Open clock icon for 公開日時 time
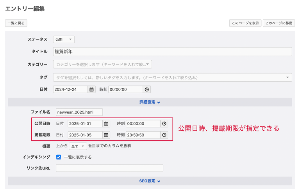300x189 pixels. pos(164,124)
